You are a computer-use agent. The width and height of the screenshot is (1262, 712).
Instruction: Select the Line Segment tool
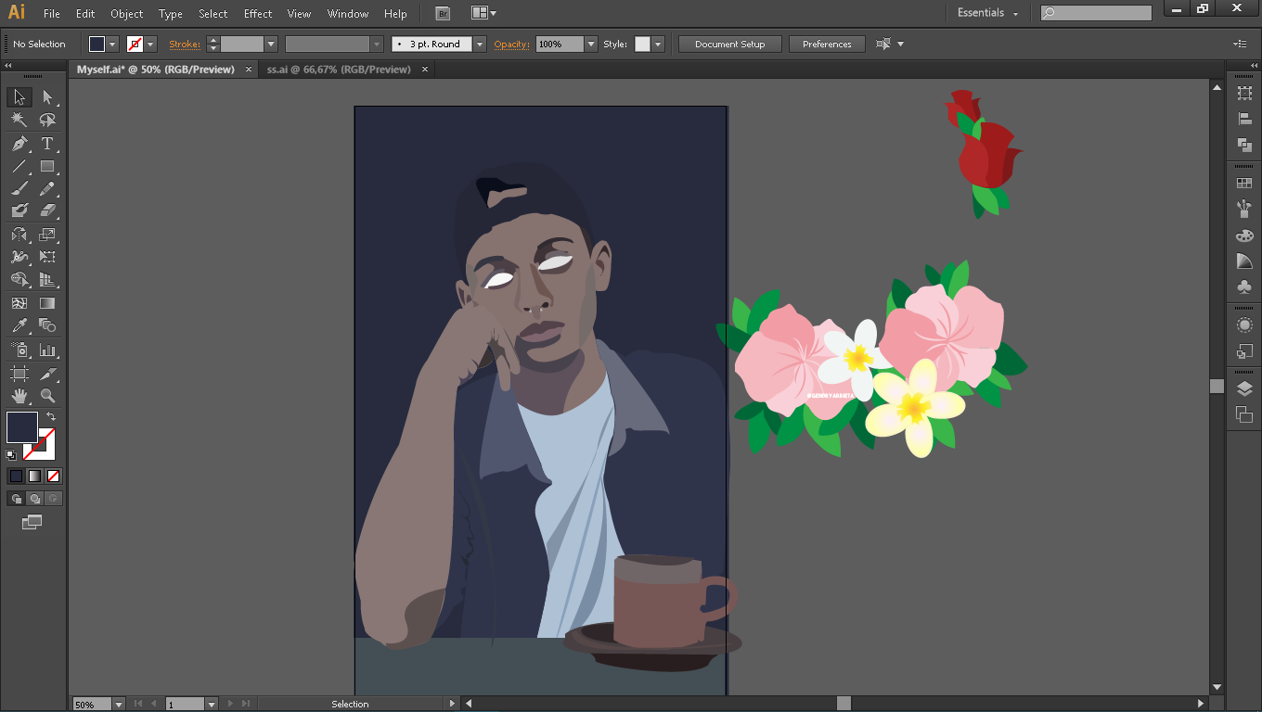(x=19, y=167)
